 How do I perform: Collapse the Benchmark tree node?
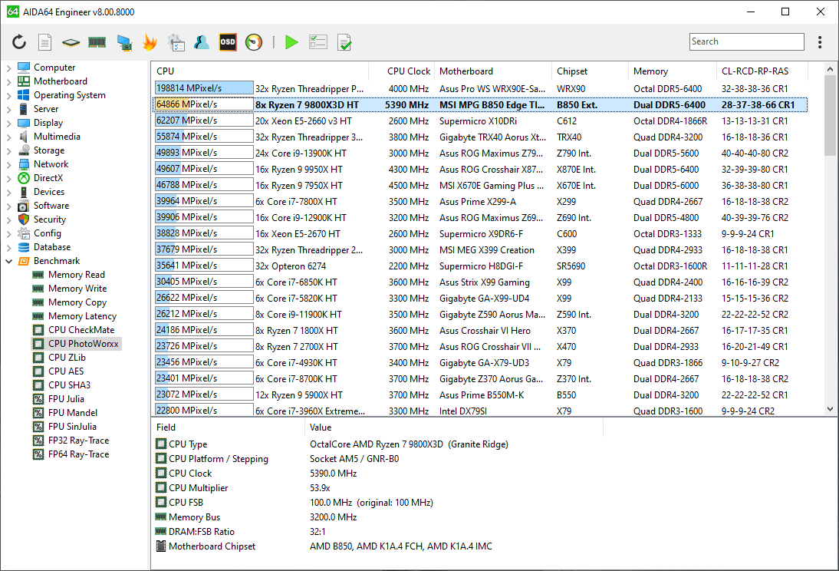[x=8, y=262]
